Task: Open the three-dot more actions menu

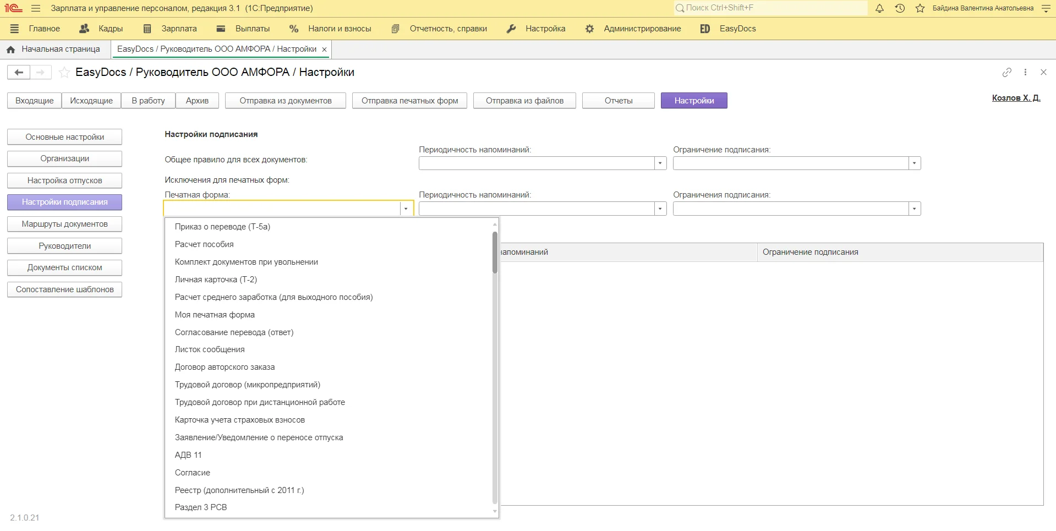Action: tap(1025, 72)
